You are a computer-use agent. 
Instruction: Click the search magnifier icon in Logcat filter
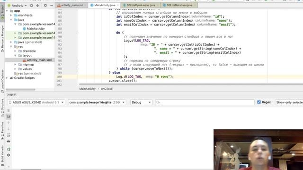click(x=158, y=102)
